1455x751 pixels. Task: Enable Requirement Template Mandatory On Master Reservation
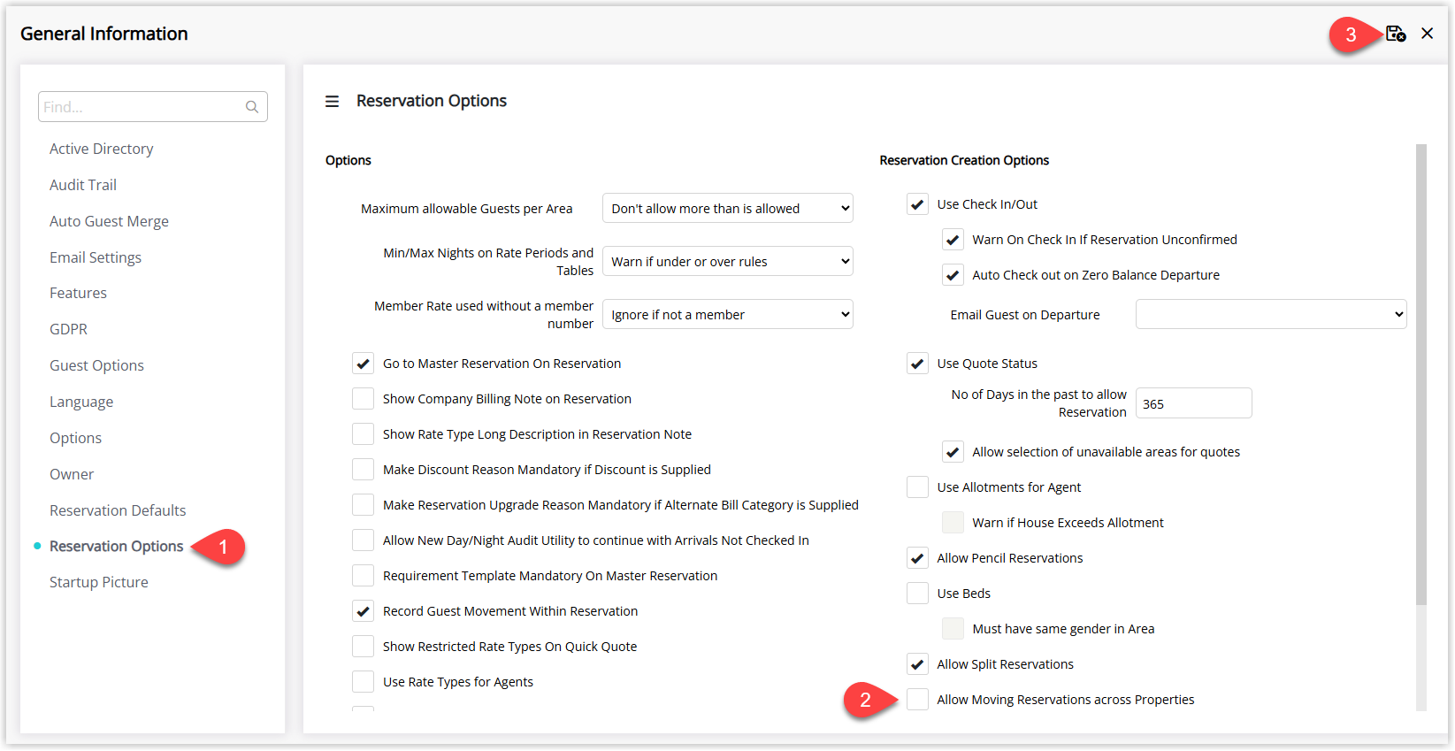point(363,576)
